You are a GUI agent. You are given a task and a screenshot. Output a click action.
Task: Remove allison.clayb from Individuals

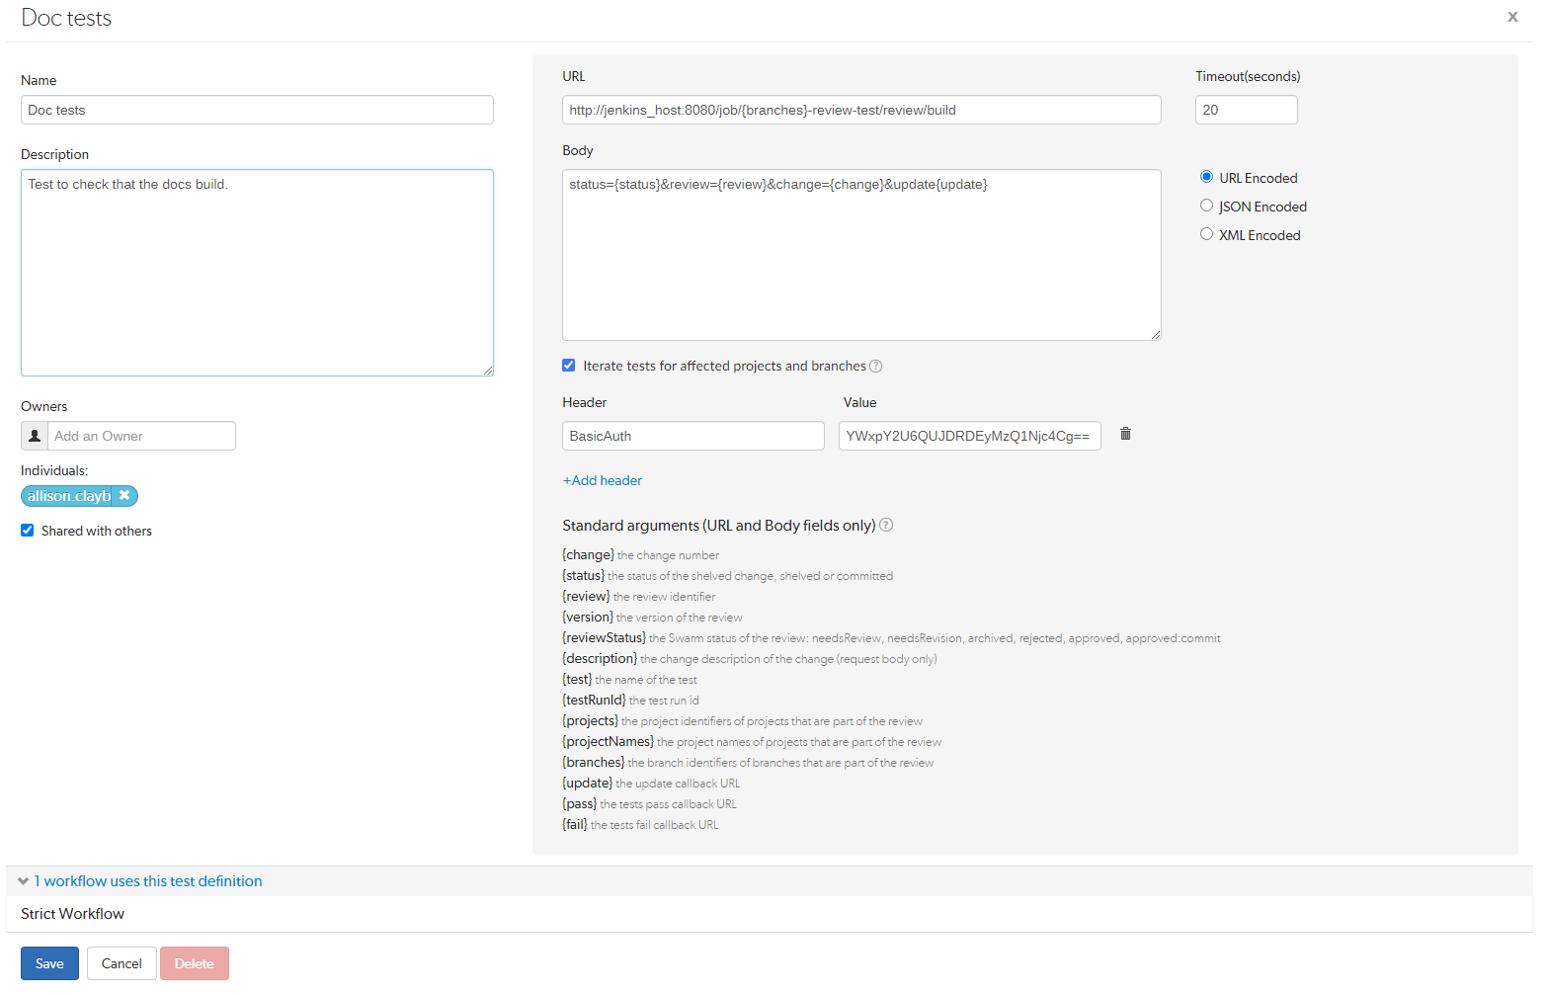[x=124, y=495]
